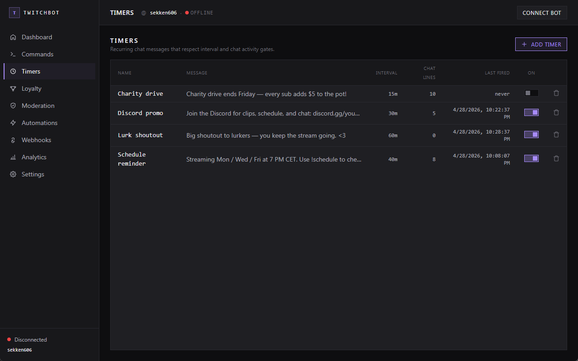
Task: Click the Add Timer button
Action: (541, 44)
